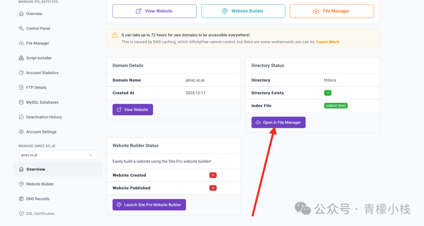Click the MySQL Databases icon

point(21,102)
